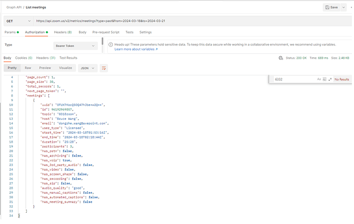The height and width of the screenshot is (224, 354).
Task: Click the "uuid" value line
Action: 73,105
